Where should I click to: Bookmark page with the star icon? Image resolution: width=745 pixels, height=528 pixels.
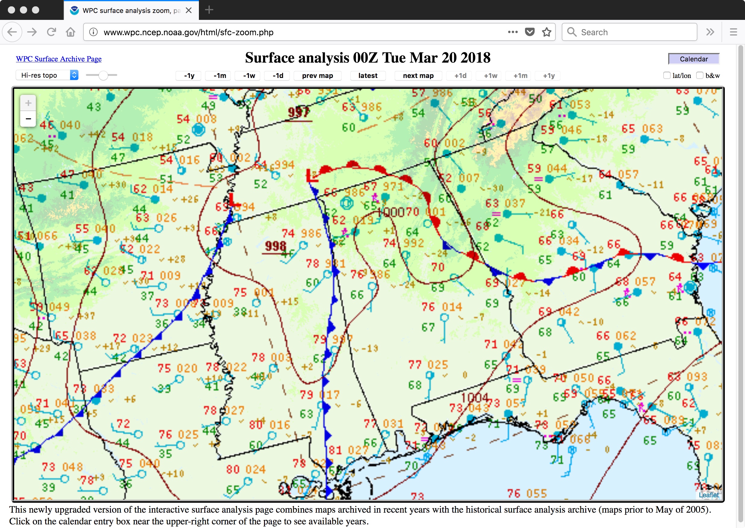(x=547, y=32)
